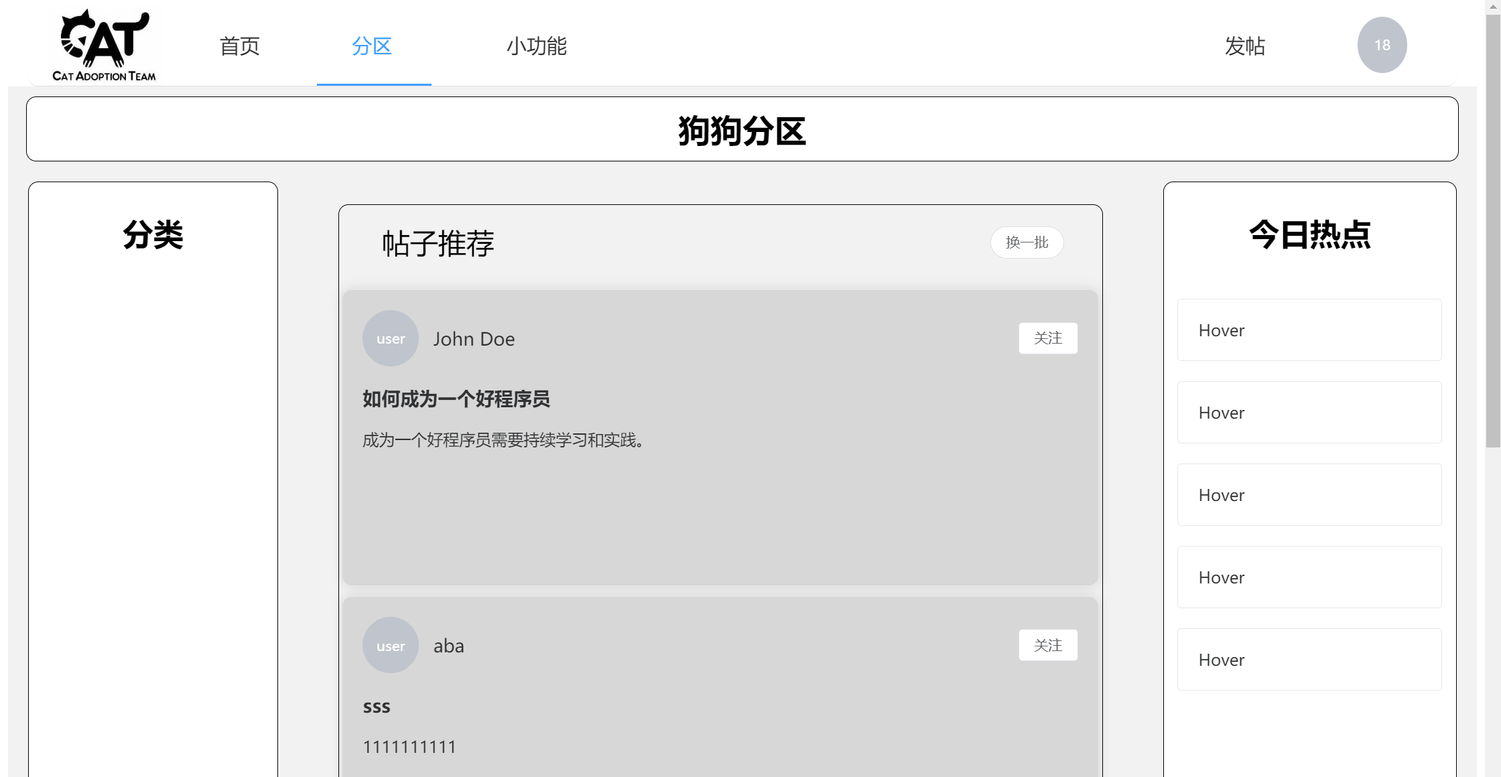Select the 分区 navigation tab
Viewport: 1501px width, 777px height.
pos(372,46)
